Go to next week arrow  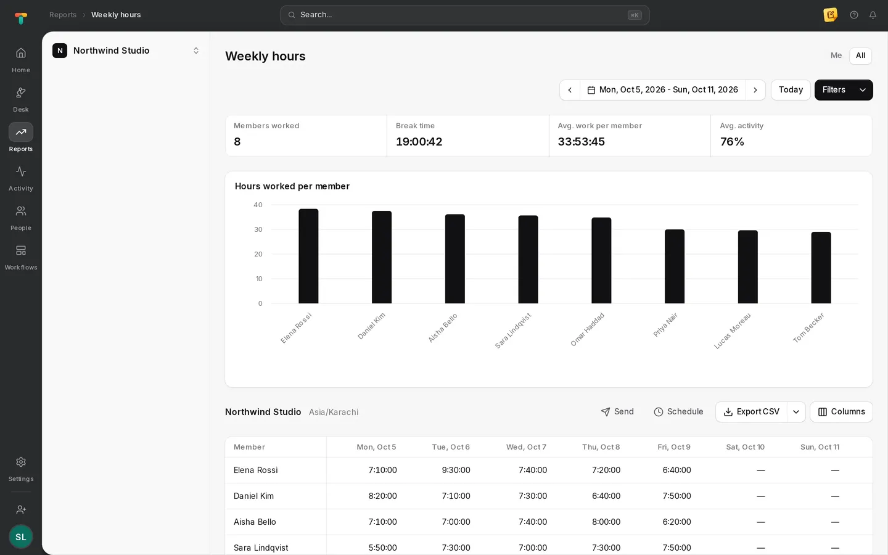755,90
